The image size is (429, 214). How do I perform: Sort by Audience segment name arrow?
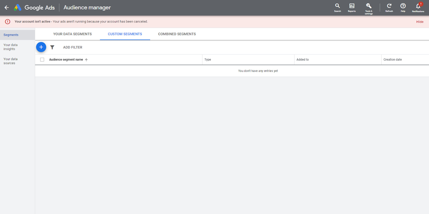[x=86, y=60]
